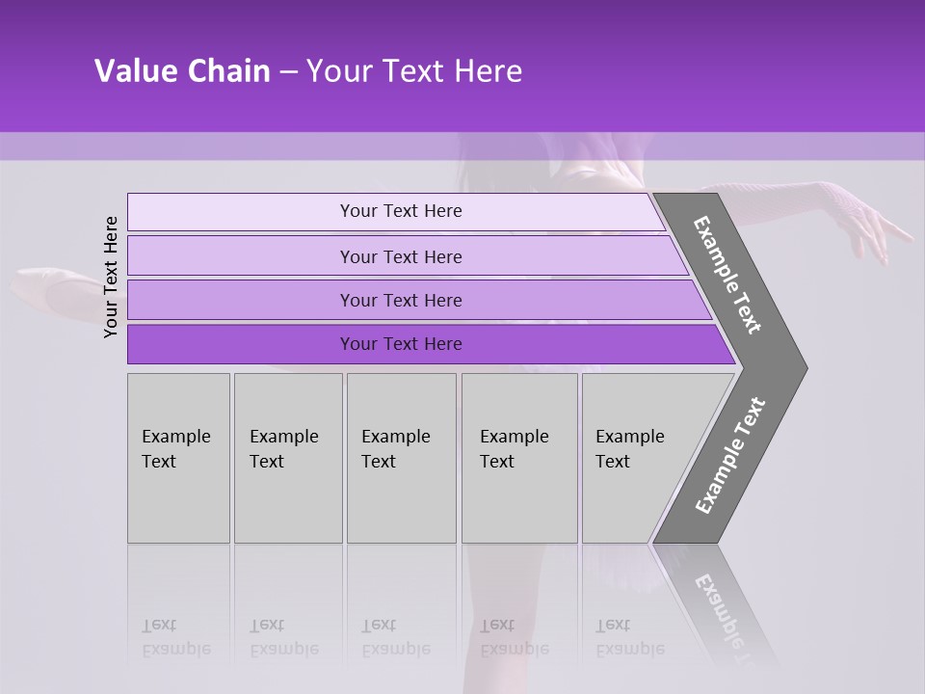Click the reflected text beneath the leftmost box
Screen dimensions: 925x694
point(176,637)
